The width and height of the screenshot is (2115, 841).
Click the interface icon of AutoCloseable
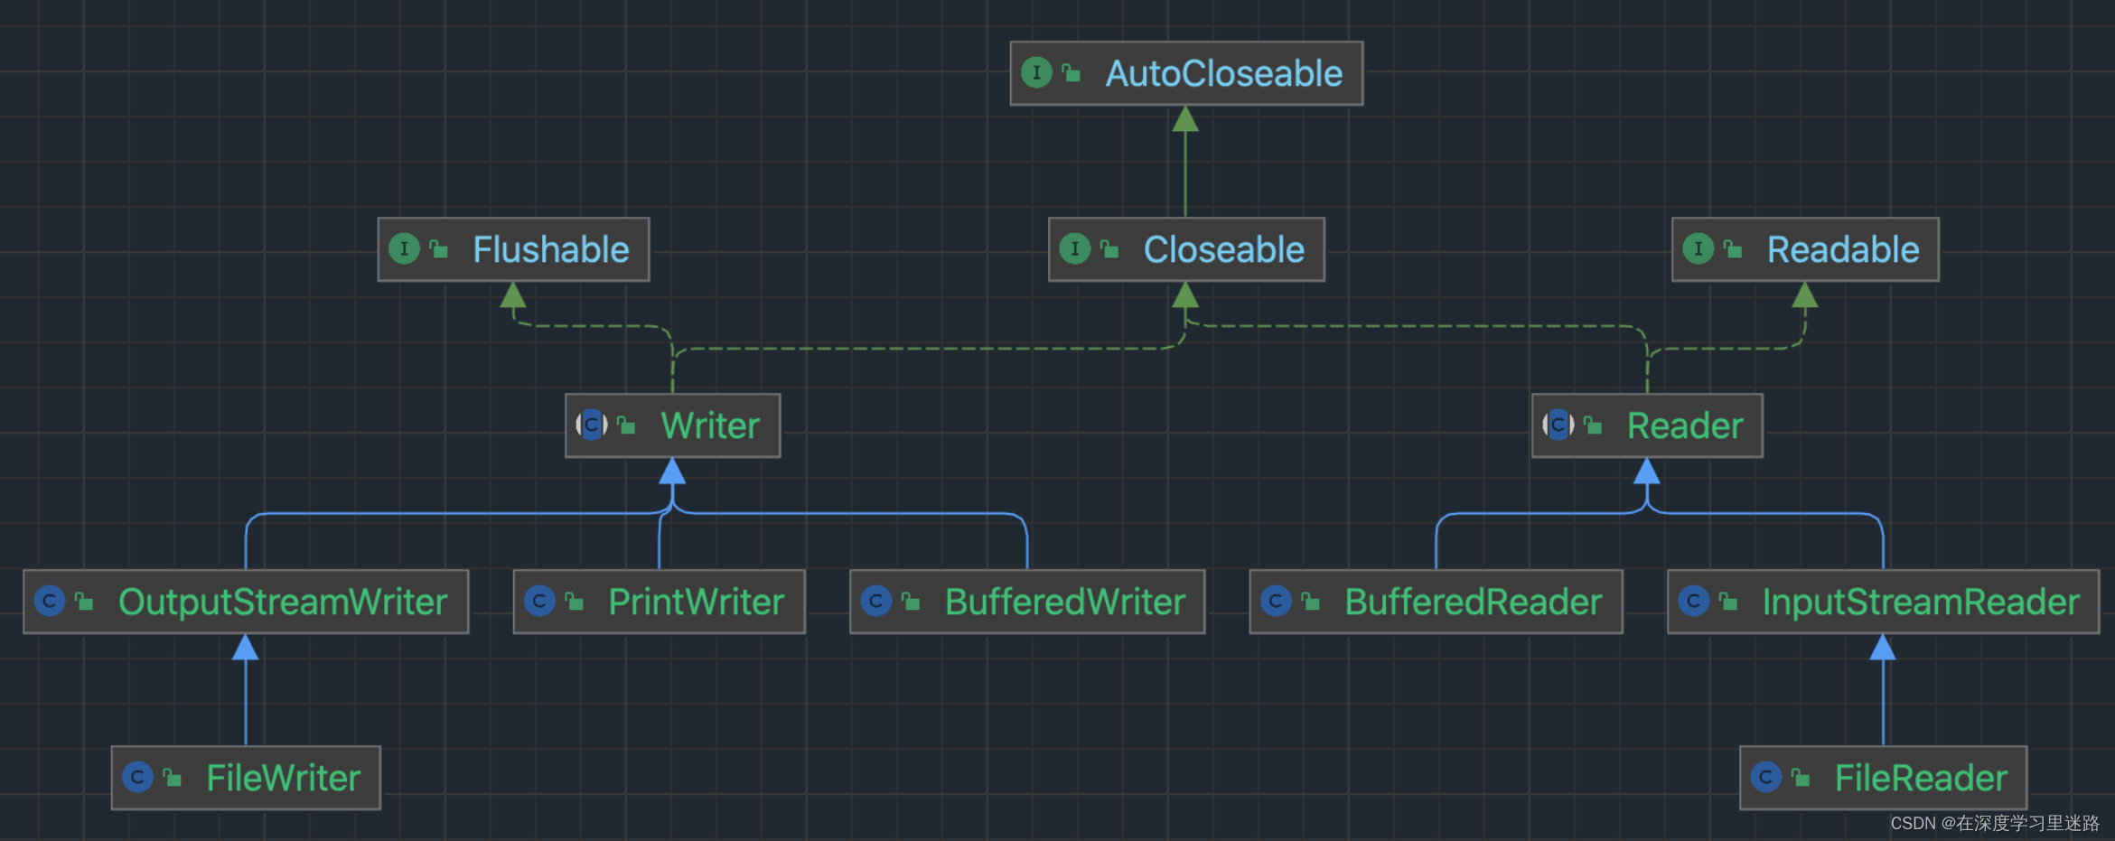(1036, 72)
